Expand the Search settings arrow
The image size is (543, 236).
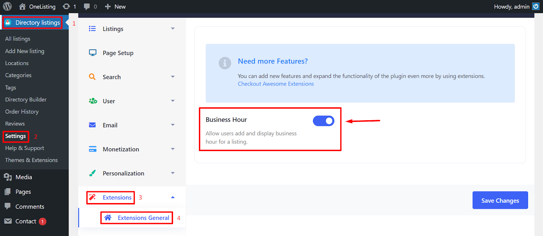pos(173,77)
